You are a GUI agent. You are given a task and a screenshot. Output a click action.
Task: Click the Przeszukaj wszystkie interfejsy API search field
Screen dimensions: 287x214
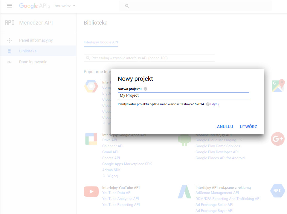[x=149, y=58]
